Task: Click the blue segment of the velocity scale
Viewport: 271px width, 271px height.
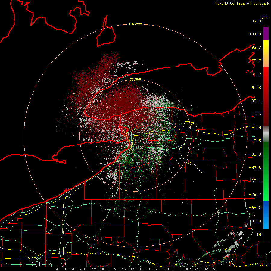Action: pos(266,215)
